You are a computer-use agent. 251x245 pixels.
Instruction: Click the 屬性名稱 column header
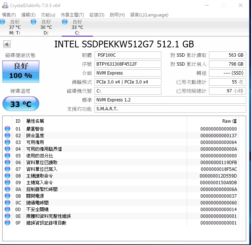click(x=106, y=121)
